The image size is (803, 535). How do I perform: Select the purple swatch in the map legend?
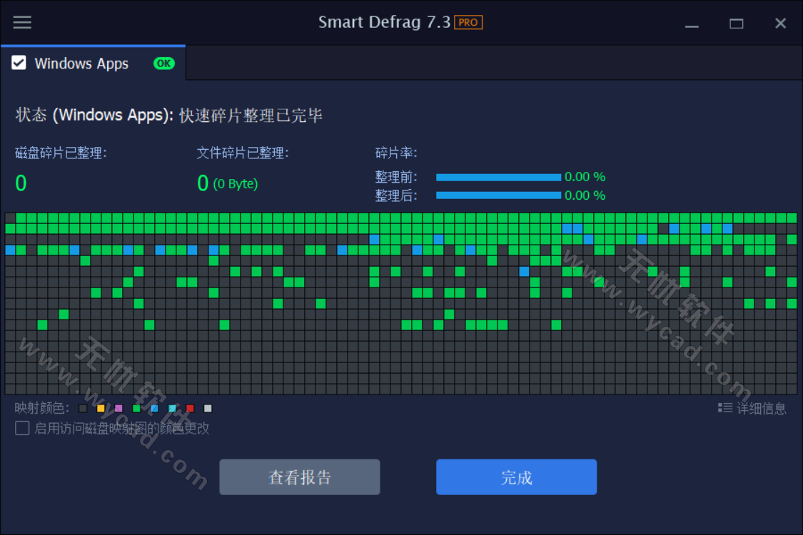tap(118, 408)
